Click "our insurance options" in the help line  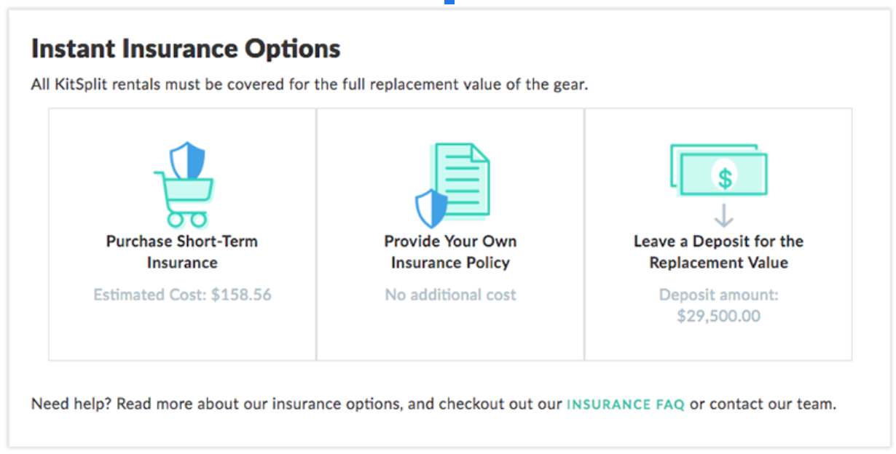(x=334, y=404)
